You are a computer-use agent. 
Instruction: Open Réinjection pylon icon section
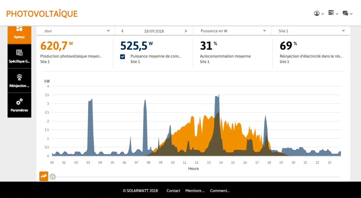19,77
